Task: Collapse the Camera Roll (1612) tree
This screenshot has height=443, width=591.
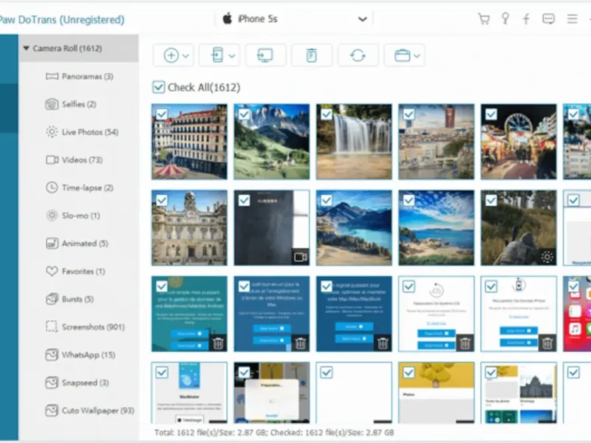Action: [x=26, y=48]
